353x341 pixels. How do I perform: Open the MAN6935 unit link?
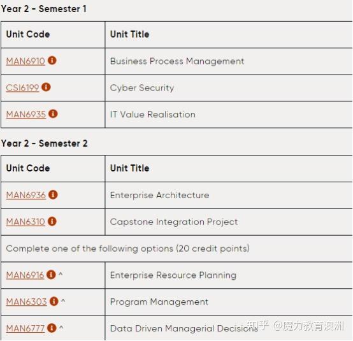26,115
